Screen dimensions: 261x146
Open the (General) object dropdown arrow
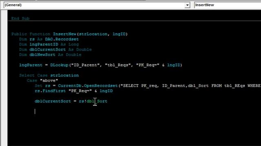tap(187, 5)
